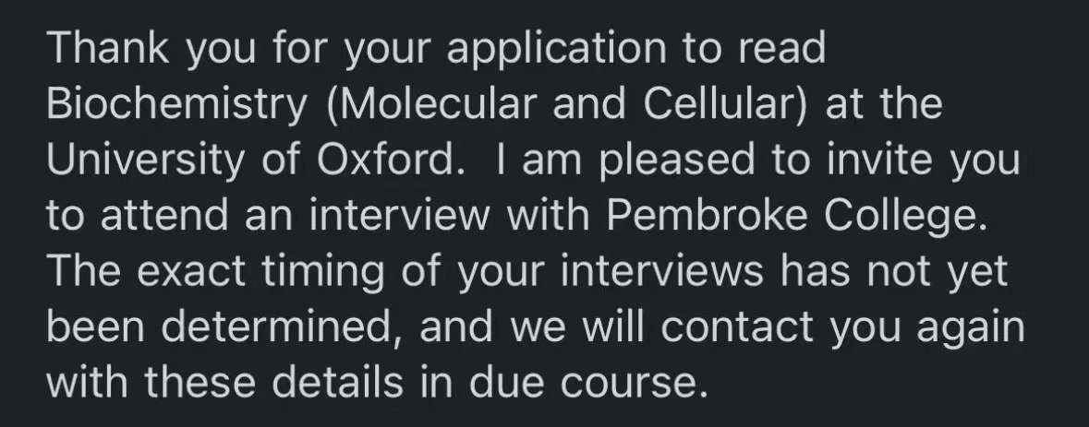Click the singular word "interview" before "with Pembroke"
Screen dimensions: 1089x427
click(x=399, y=216)
